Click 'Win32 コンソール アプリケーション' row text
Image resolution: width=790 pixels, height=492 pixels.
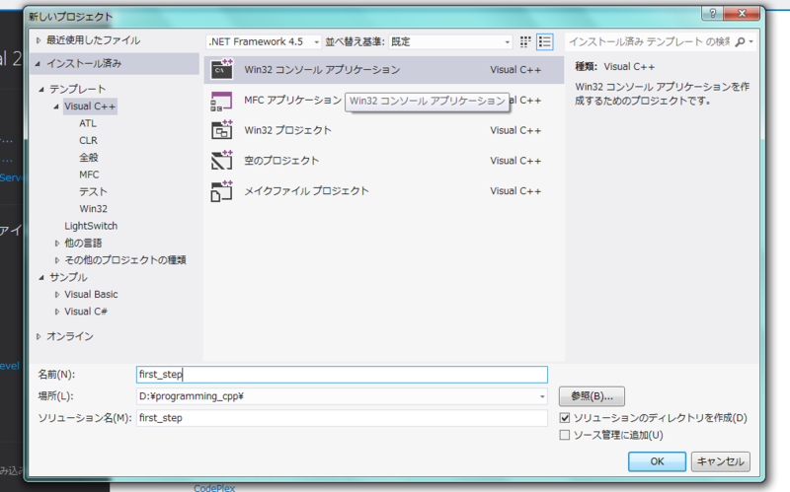pos(322,70)
